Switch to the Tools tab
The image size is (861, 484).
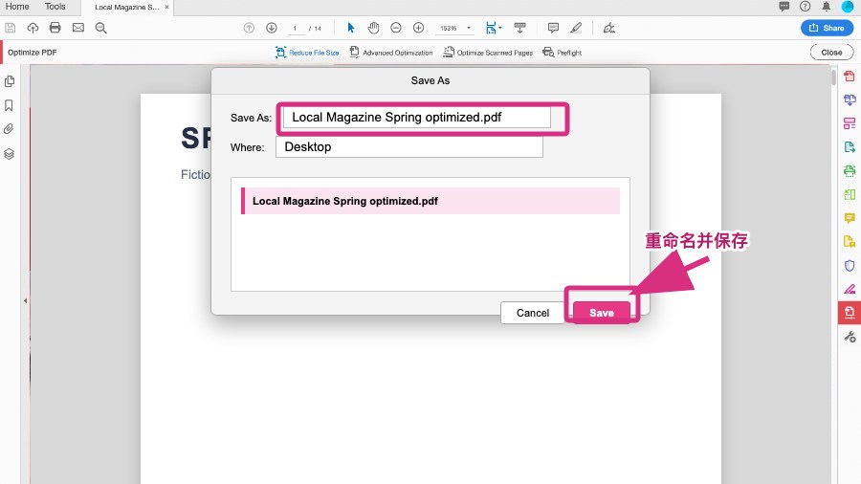click(x=55, y=7)
